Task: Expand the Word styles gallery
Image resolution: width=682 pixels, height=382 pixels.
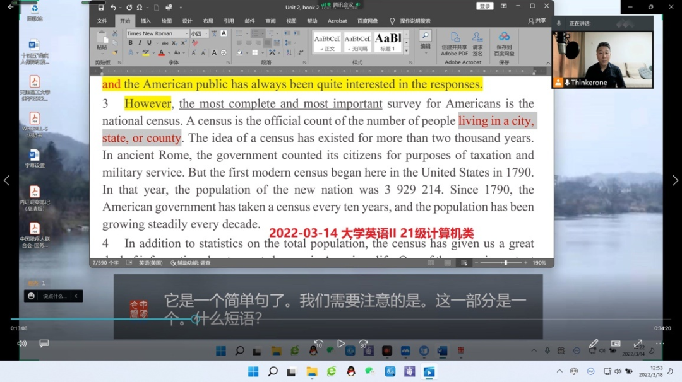Action: (x=406, y=50)
